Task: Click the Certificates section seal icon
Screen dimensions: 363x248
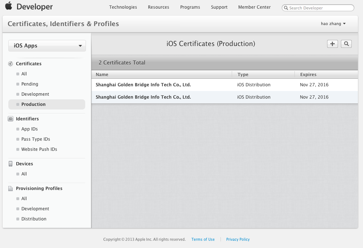Action: click(x=11, y=64)
